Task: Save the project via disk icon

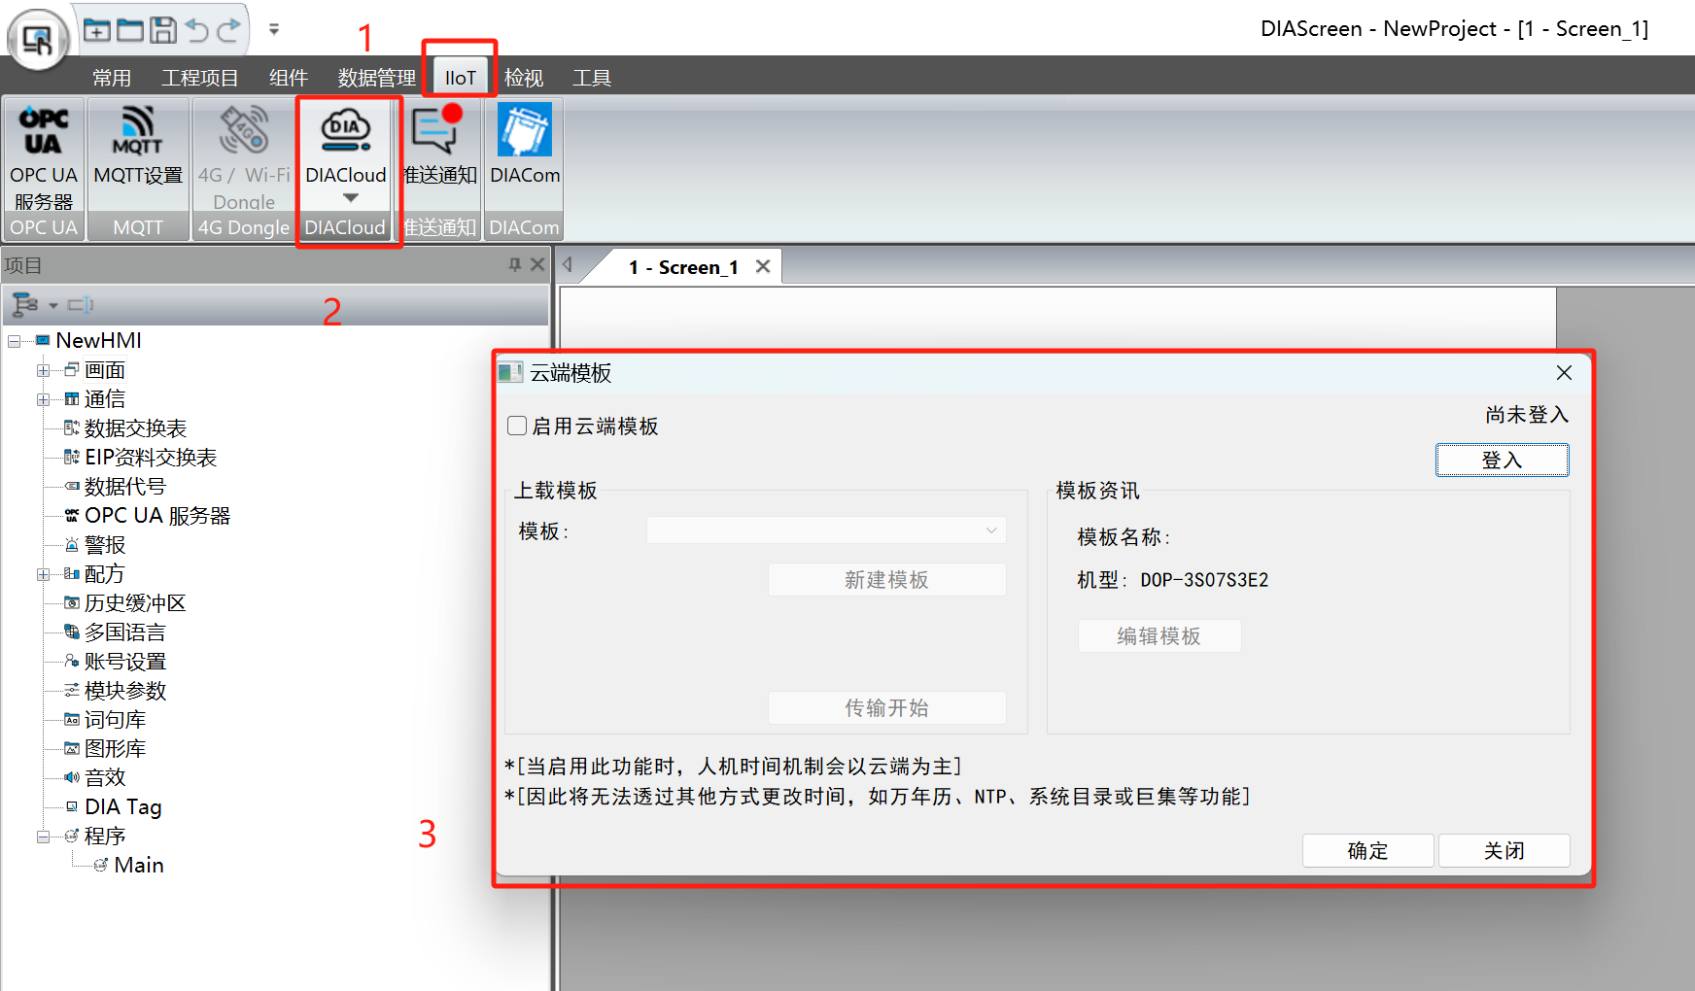Action: click(x=163, y=30)
